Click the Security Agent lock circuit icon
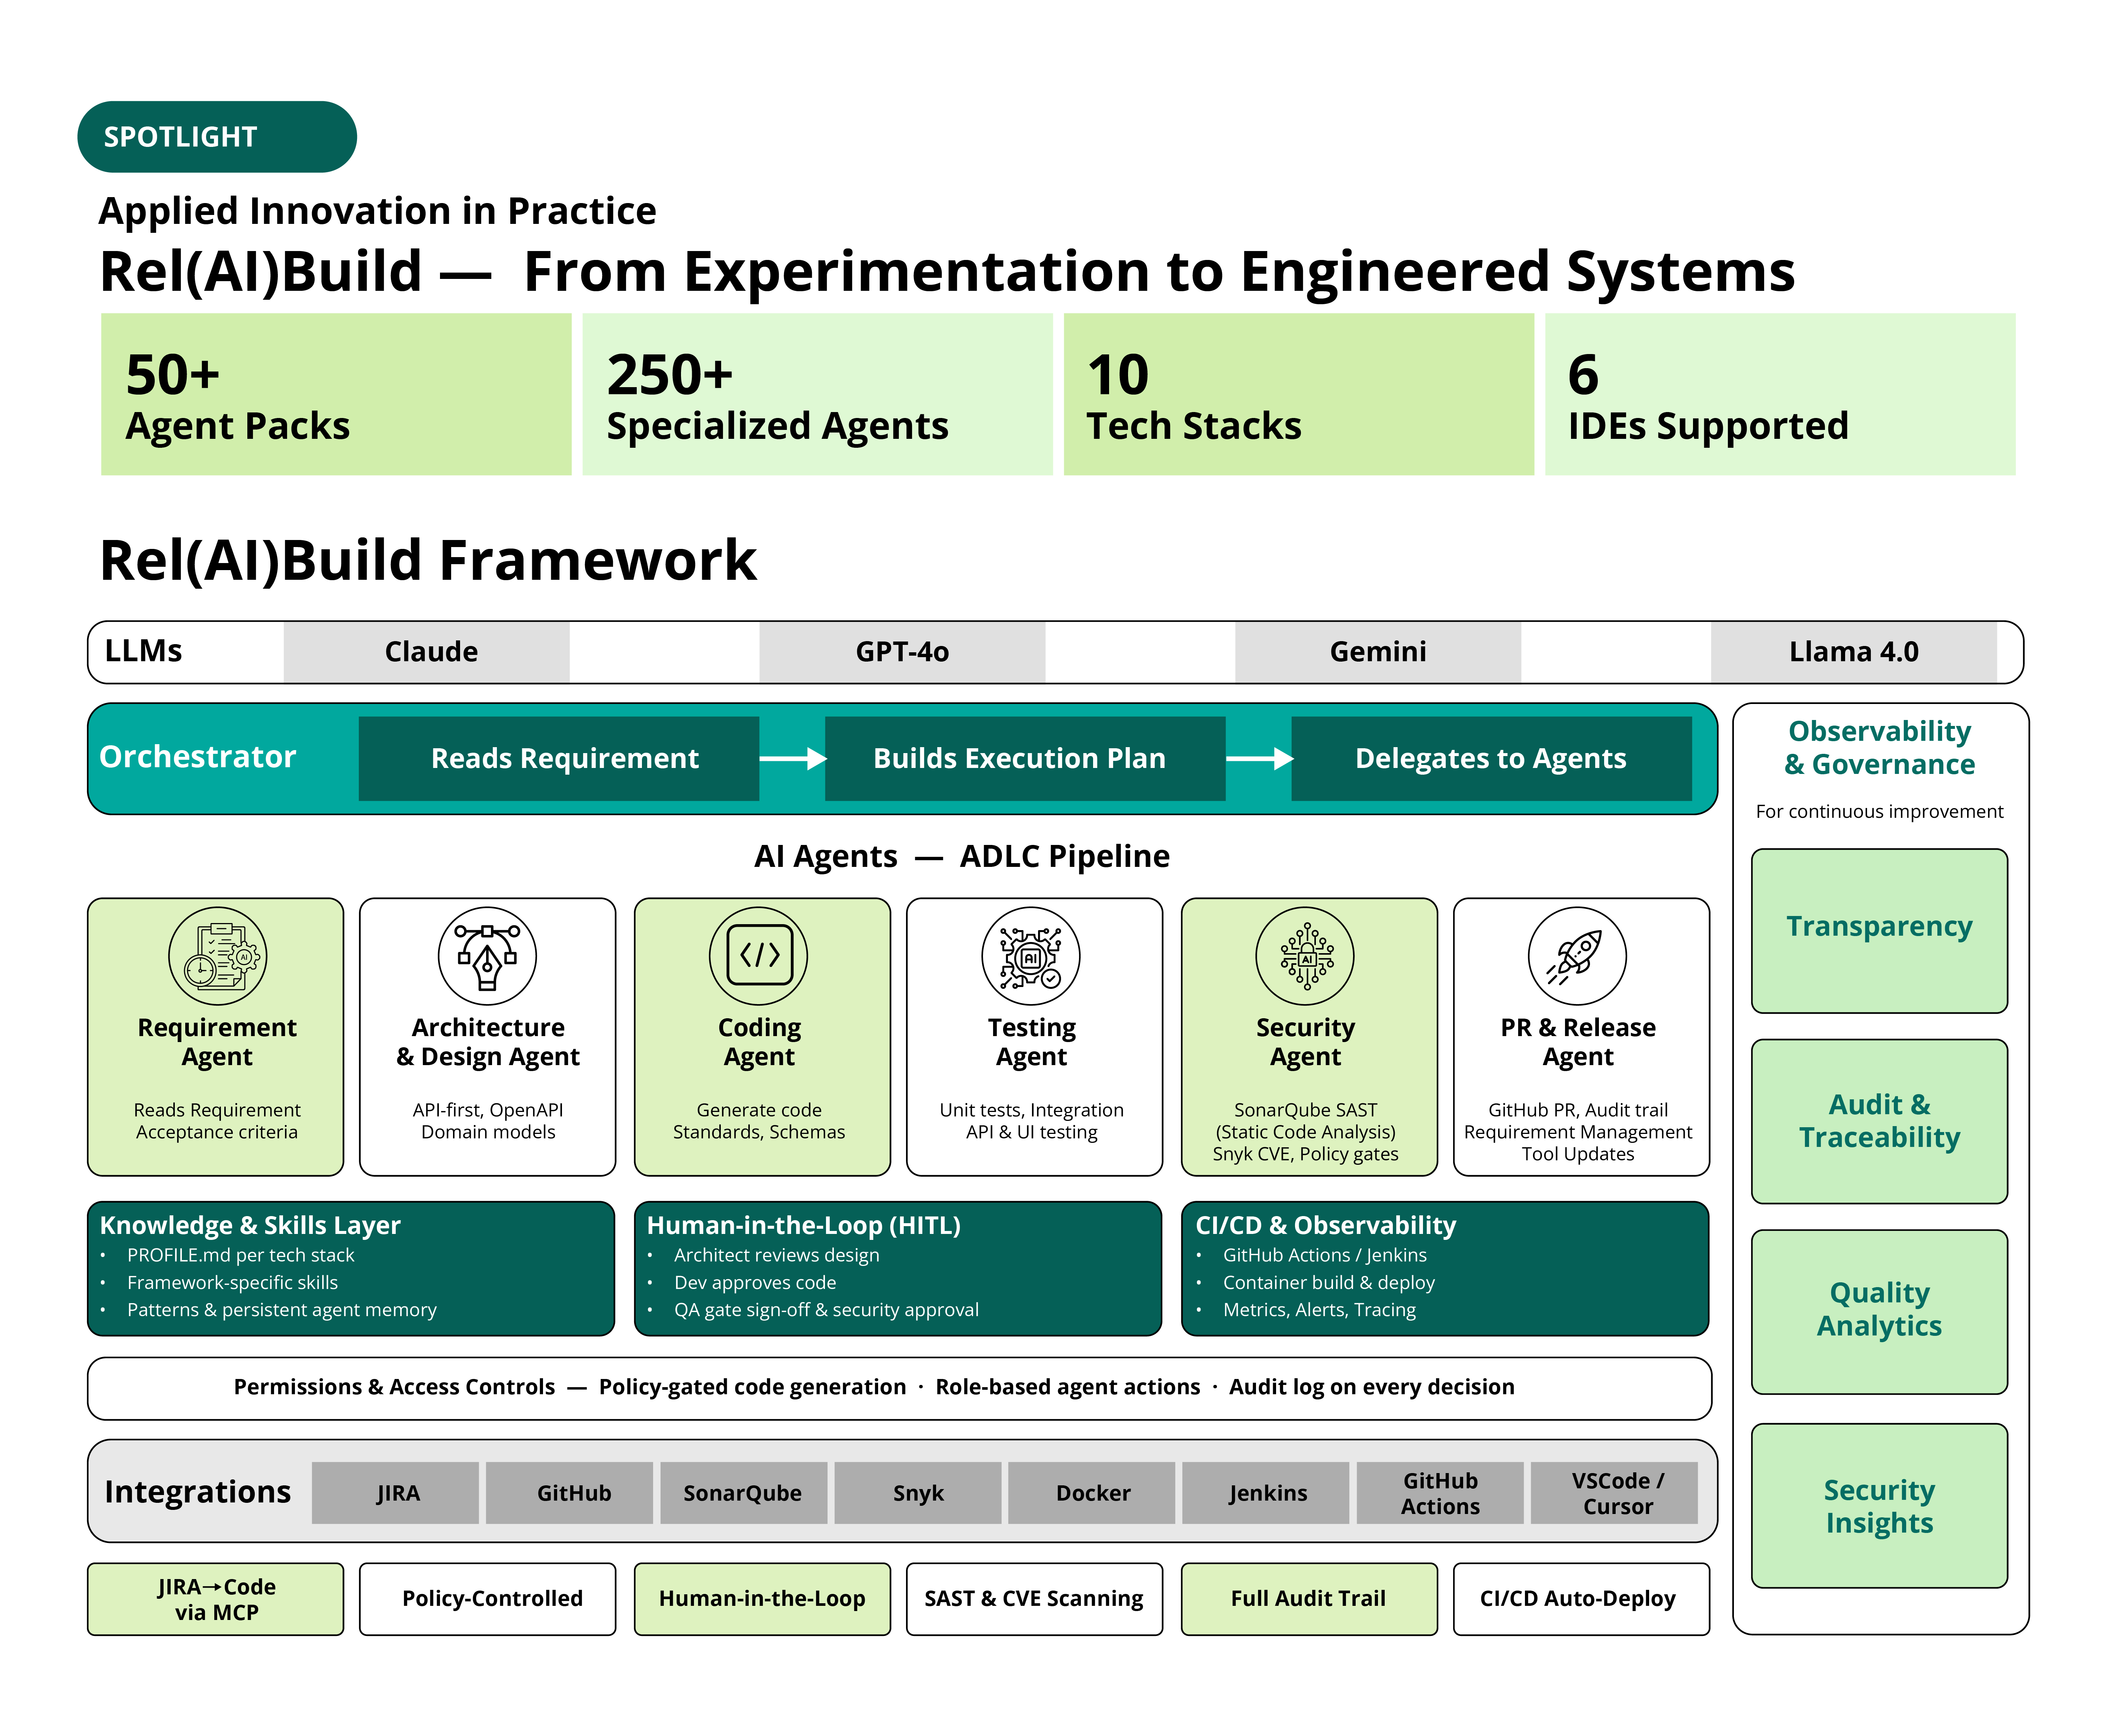The height and width of the screenshot is (1736, 2117). [x=1305, y=956]
